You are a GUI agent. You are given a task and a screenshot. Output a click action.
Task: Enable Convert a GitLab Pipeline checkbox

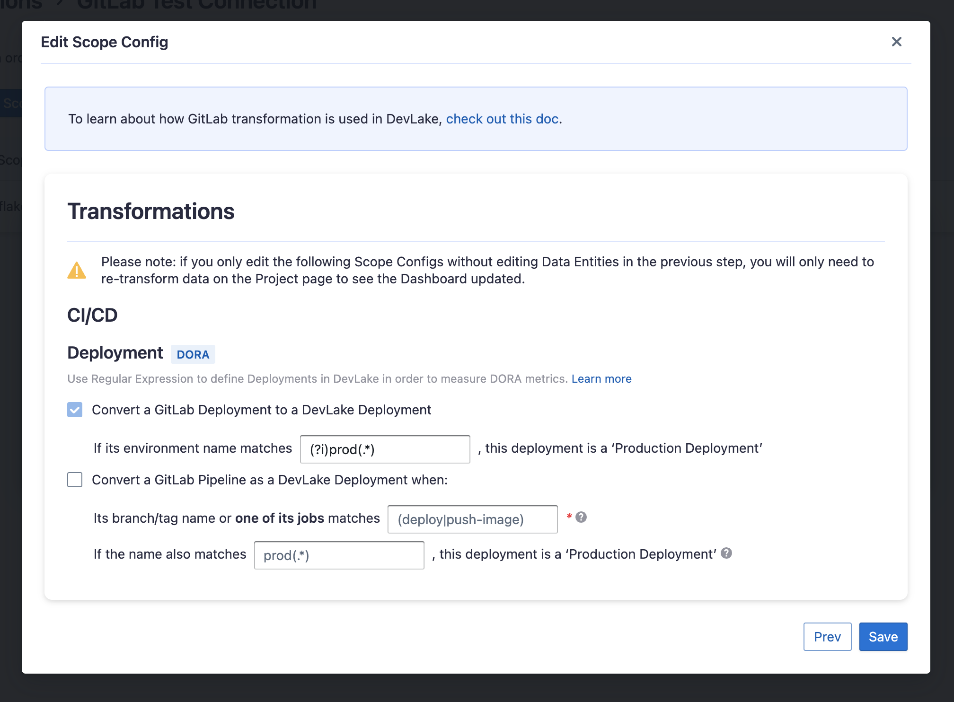pos(75,480)
